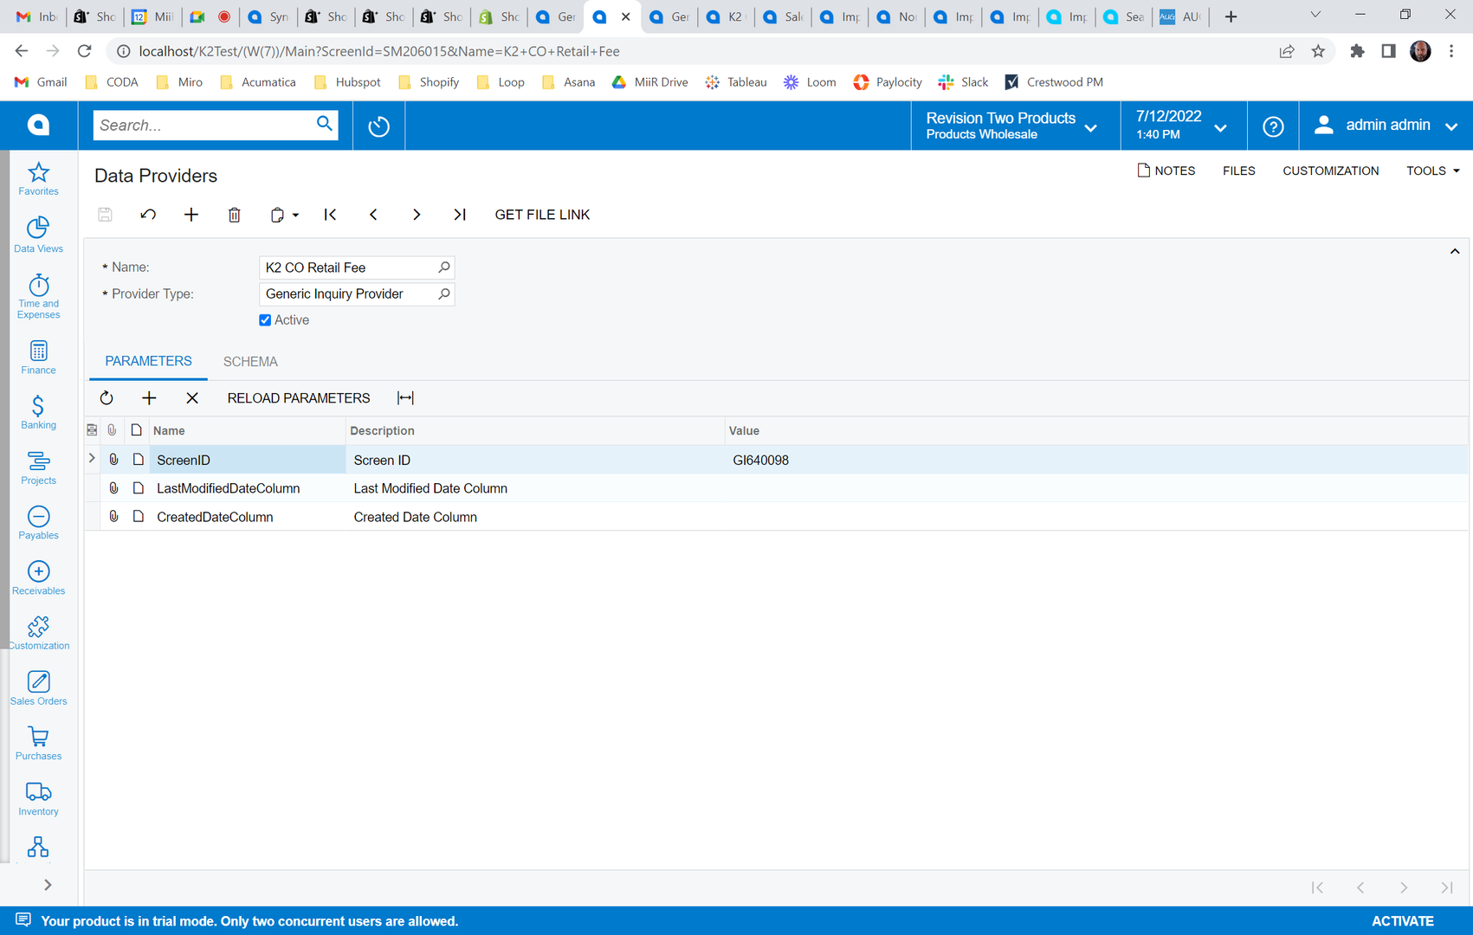Navigate to the first record
The height and width of the screenshot is (935, 1473).
coord(329,214)
